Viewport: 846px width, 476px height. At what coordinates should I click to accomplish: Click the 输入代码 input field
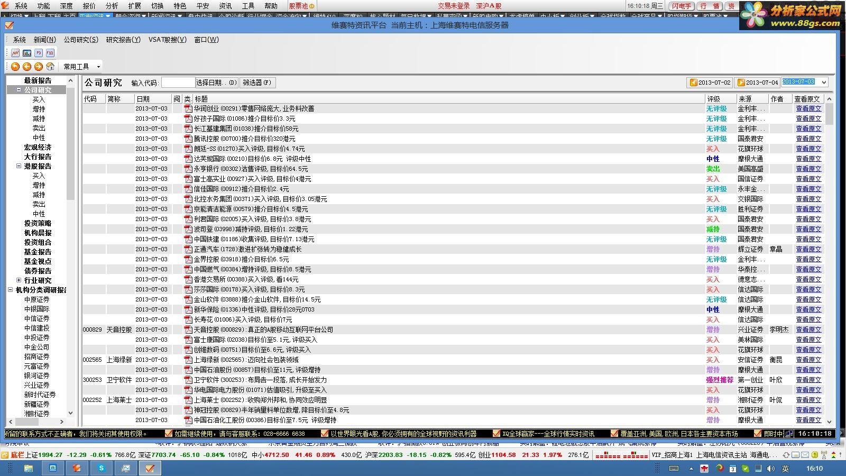178,83
